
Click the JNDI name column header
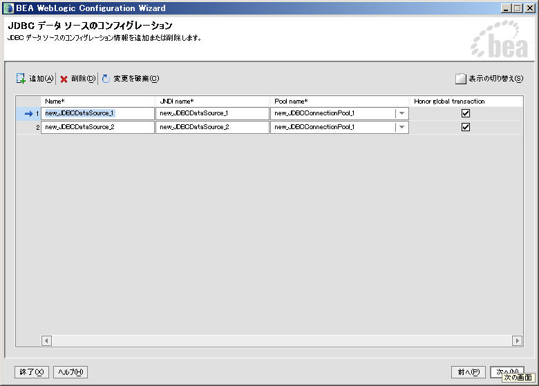pyautogui.click(x=212, y=102)
